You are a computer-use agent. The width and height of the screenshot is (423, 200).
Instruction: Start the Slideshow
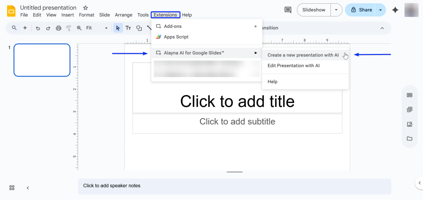314,10
